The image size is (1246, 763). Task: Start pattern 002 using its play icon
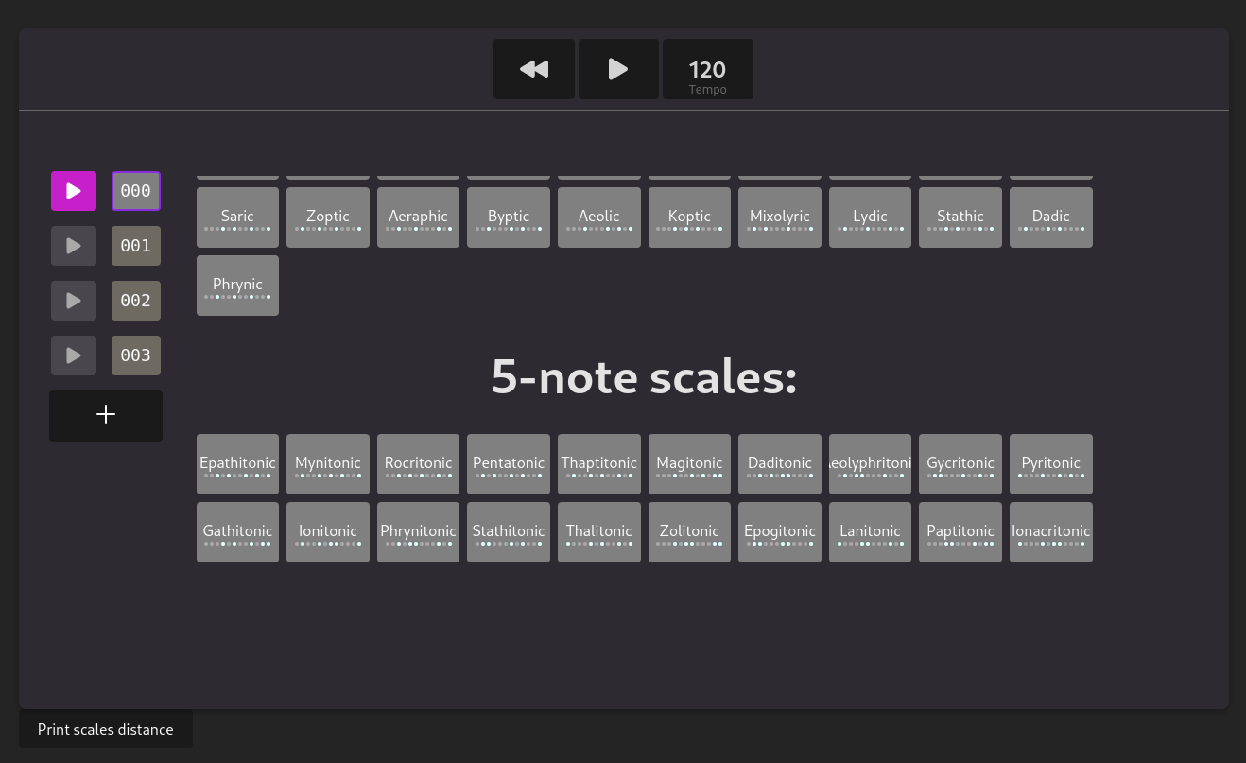(x=74, y=301)
